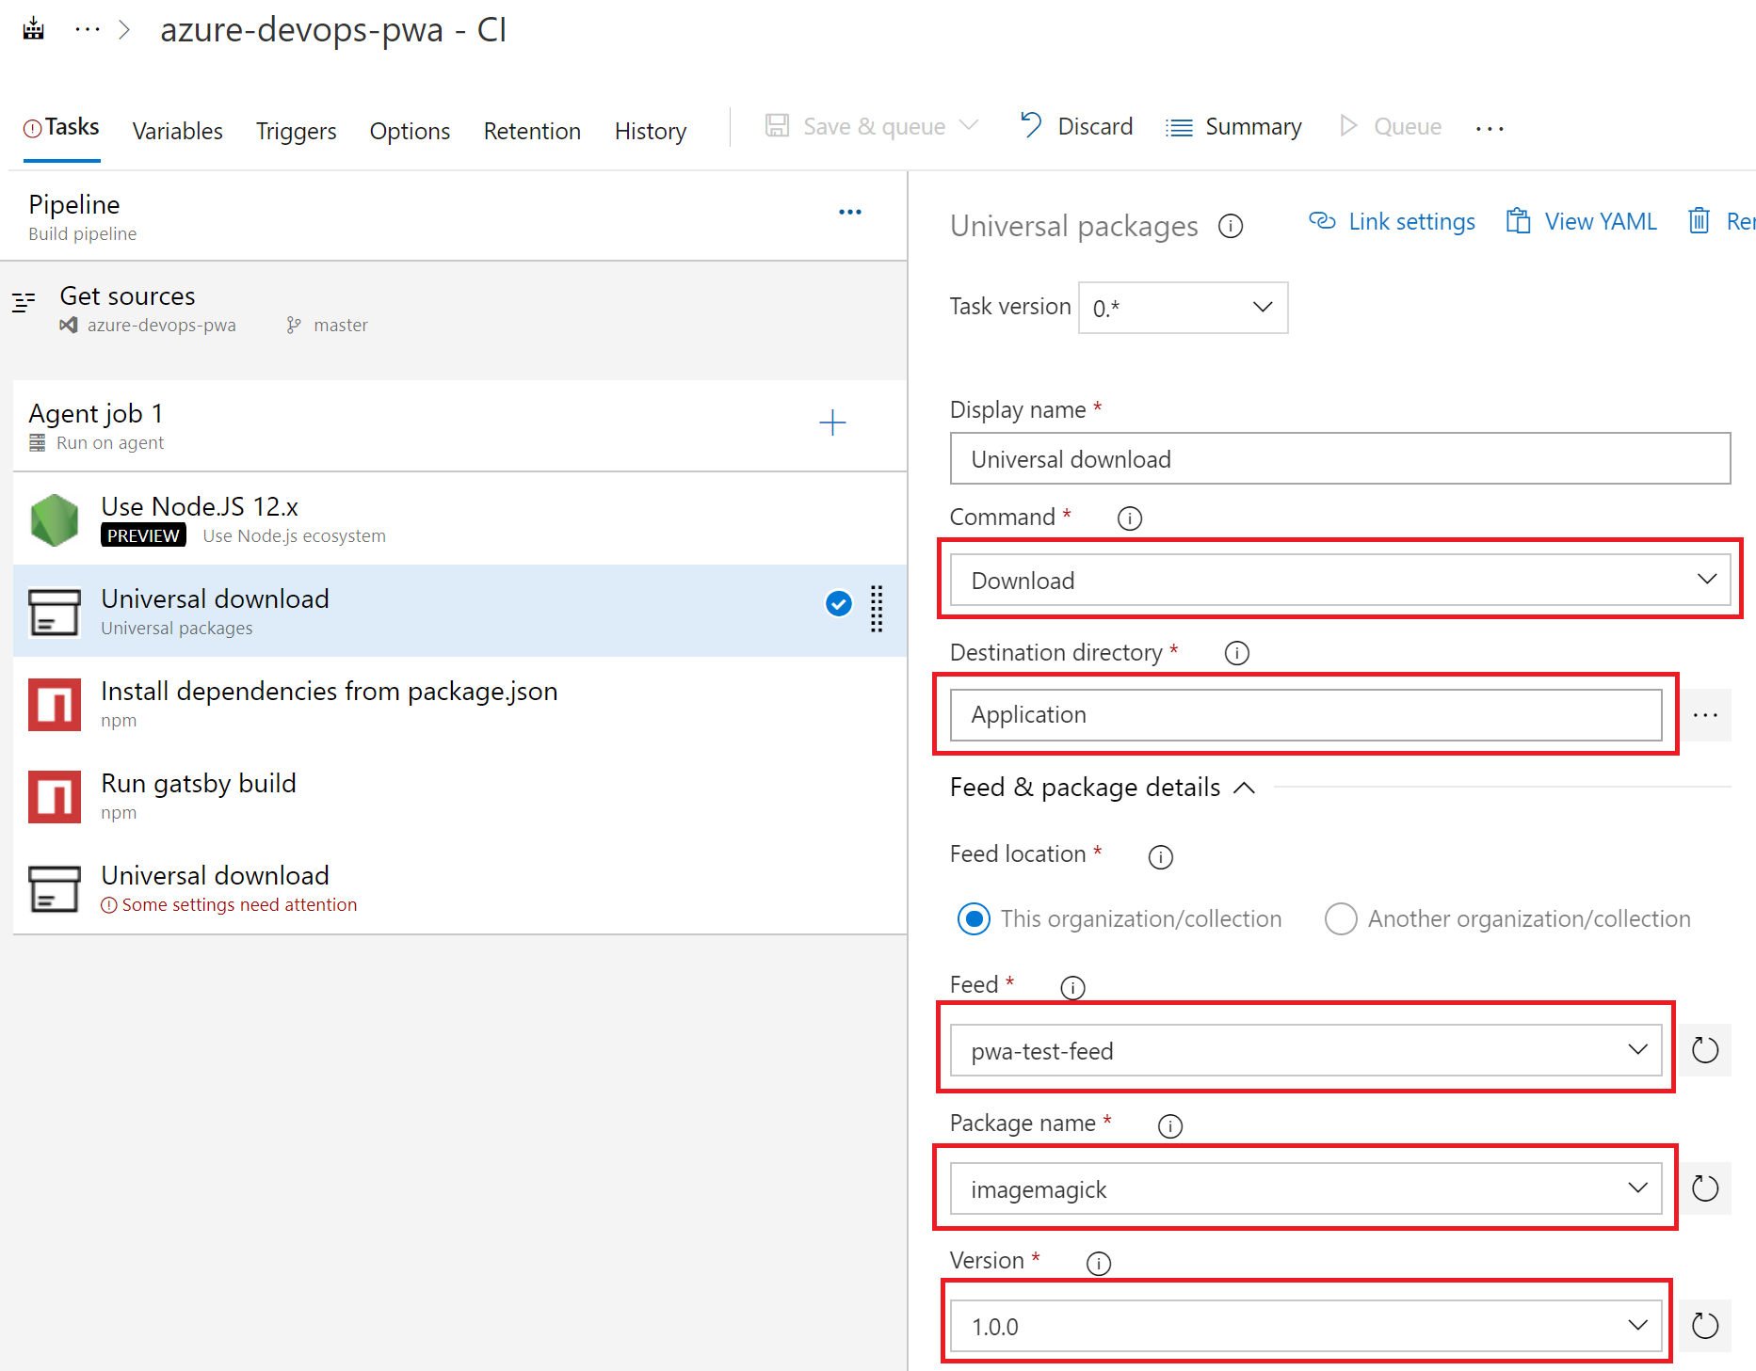Click the info icon next to Universal packages

click(x=1231, y=227)
